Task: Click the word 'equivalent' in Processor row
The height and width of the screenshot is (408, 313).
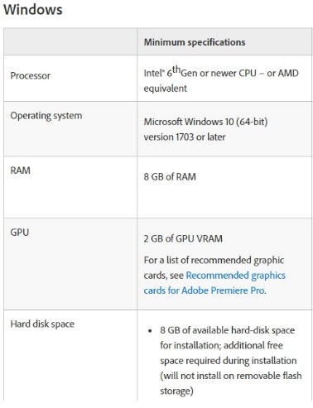Action: (x=165, y=89)
